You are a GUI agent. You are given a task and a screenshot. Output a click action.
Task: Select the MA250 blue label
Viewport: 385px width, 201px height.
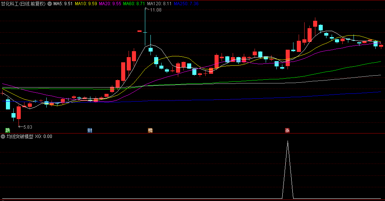click(x=186, y=4)
